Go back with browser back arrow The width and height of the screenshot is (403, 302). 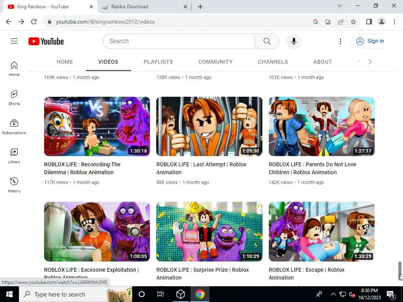9,22
